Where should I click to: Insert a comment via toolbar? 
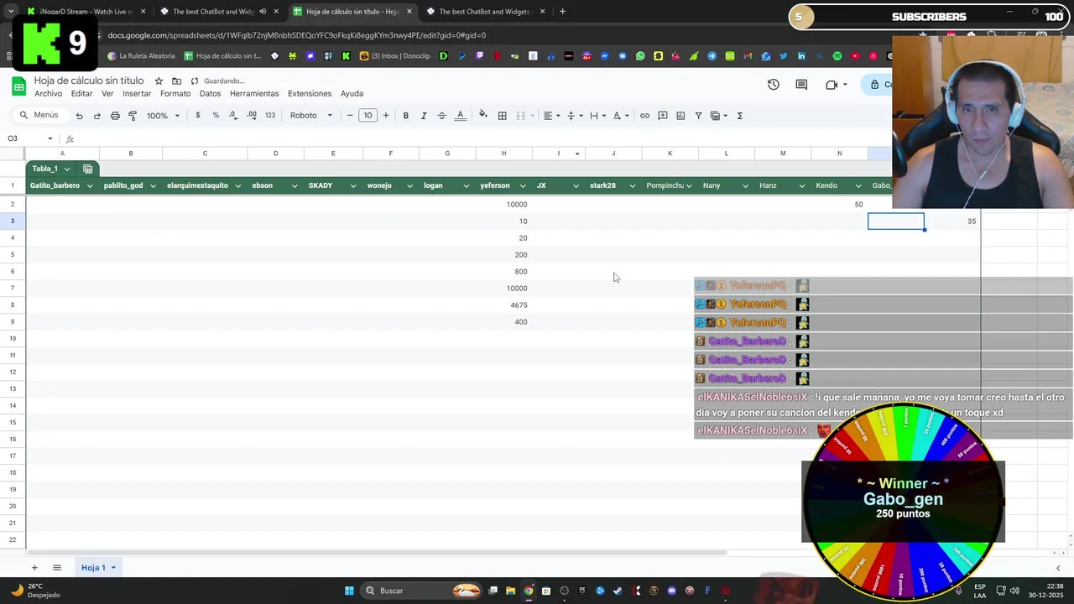[x=663, y=116]
